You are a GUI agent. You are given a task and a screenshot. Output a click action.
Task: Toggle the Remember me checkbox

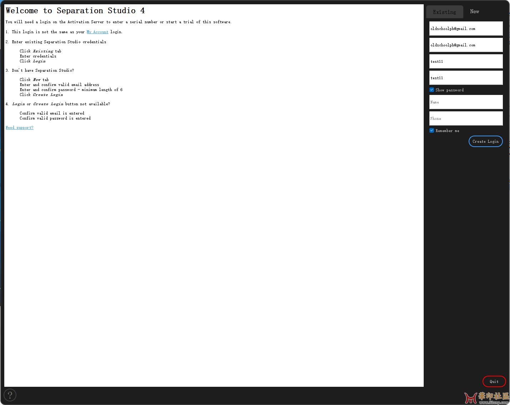tap(432, 131)
